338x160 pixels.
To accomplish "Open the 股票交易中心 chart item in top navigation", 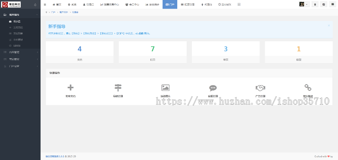I will (110, 5).
